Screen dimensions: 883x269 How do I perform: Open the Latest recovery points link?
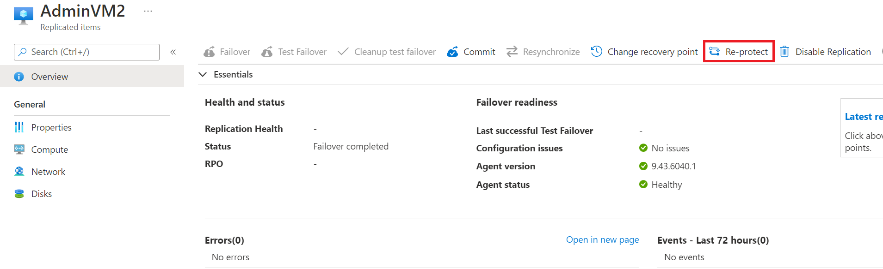click(863, 117)
